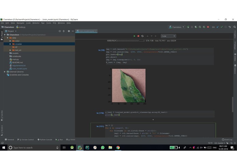Move cell up with arrow icon
237x168 pixels.
[x=148, y=36]
